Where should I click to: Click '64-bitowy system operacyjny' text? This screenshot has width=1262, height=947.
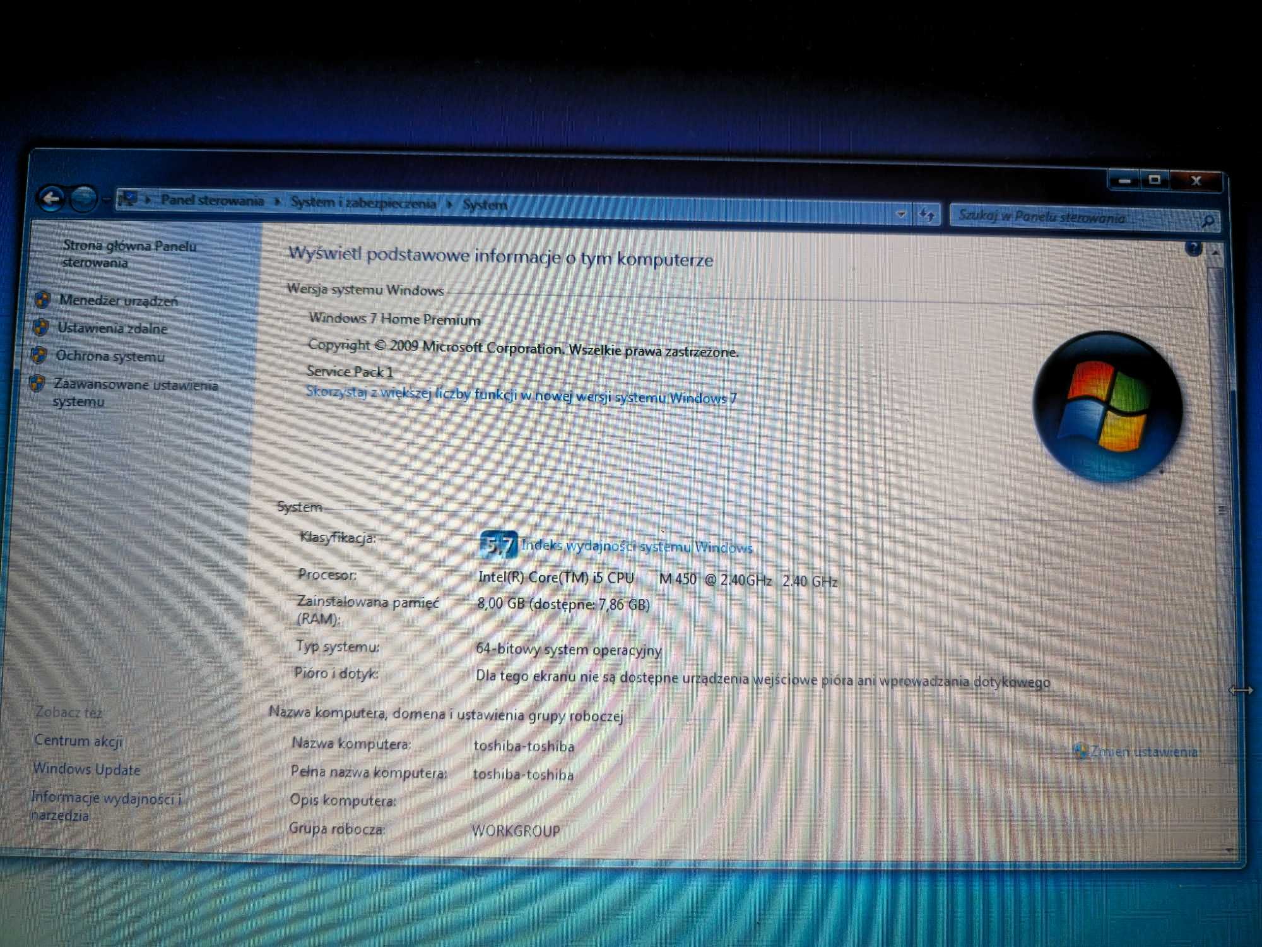(x=569, y=649)
